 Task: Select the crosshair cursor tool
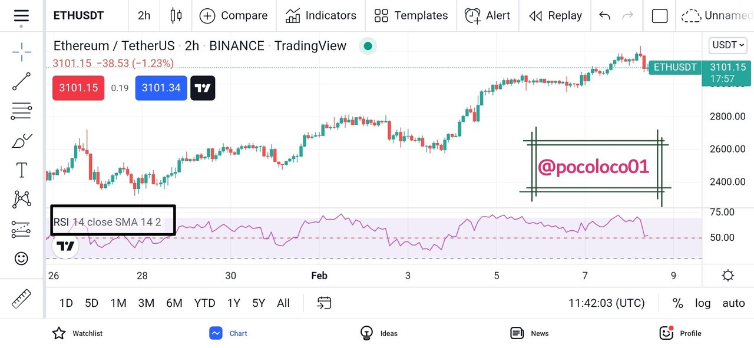coord(22,52)
